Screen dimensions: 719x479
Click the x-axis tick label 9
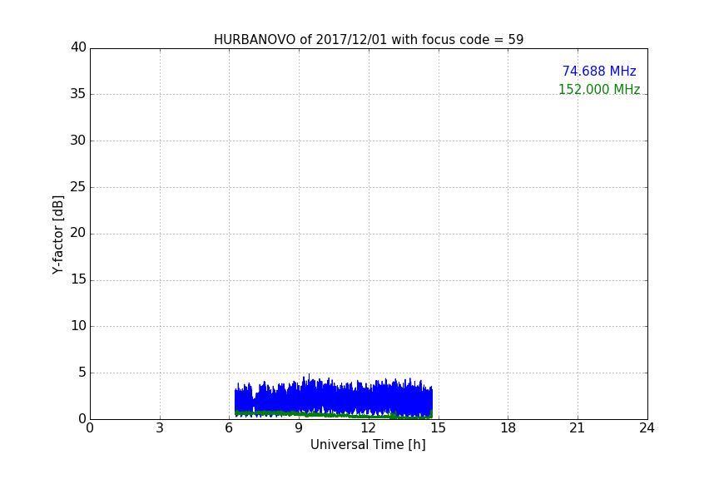[x=299, y=428]
